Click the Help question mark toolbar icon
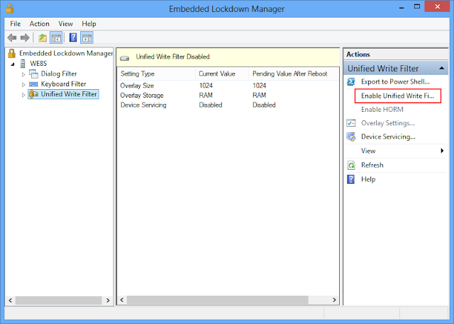The width and height of the screenshot is (454, 324). click(x=73, y=37)
